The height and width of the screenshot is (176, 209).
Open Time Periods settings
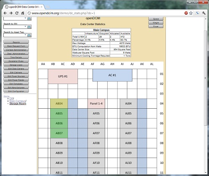(x=16, y=57)
